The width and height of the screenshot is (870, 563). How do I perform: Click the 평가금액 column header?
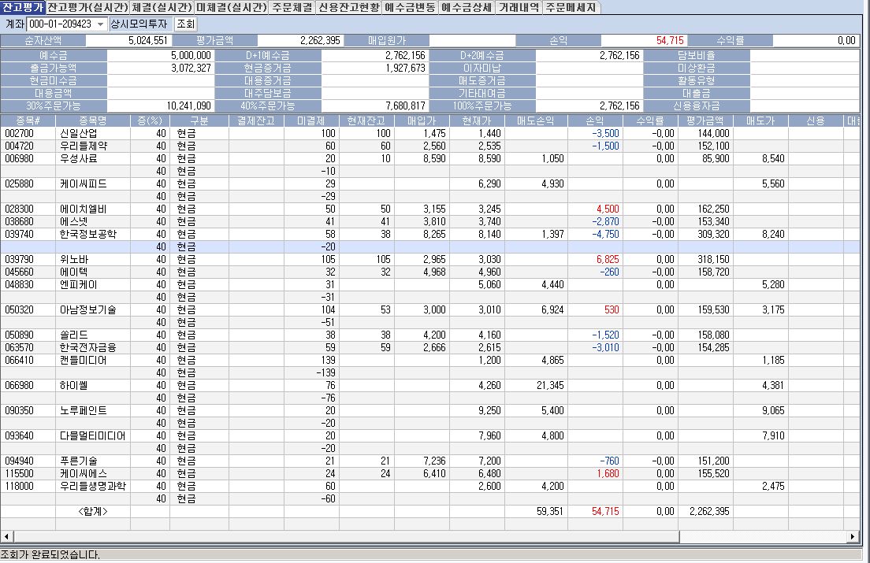click(x=705, y=120)
